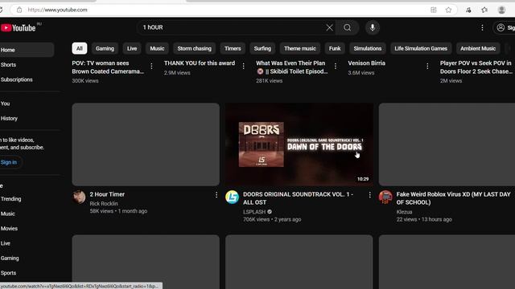Select the Surfing filter chip

pyautogui.click(x=262, y=48)
